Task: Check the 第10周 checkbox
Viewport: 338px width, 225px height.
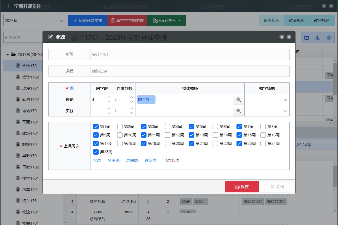Action: (x=120, y=135)
